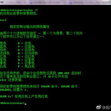
Task: Click '蓝色' in the left column
Action: point(3,47)
